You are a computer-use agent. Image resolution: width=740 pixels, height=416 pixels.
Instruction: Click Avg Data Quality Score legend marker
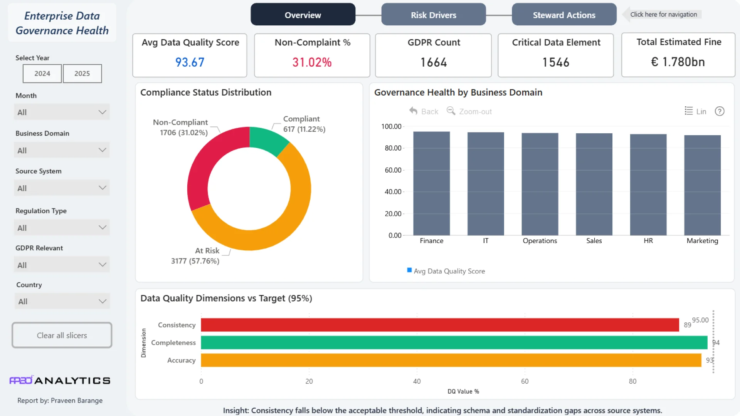[409, 270]
